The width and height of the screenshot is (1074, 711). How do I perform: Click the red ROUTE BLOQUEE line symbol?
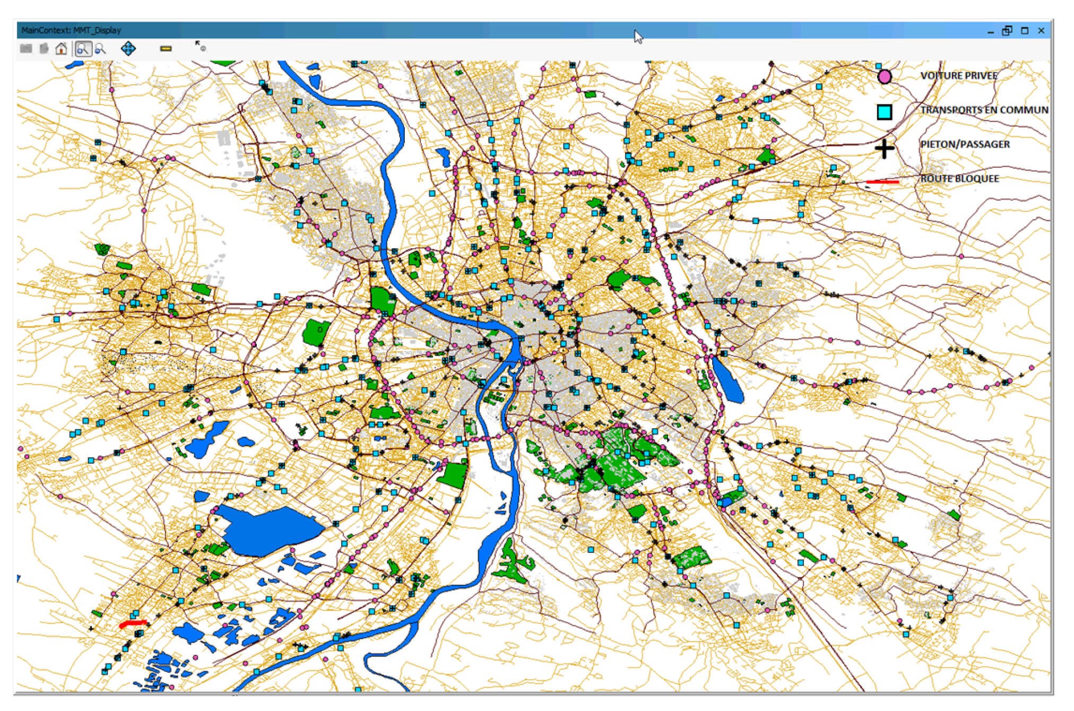pyautogui.click(x=882, y=182)
